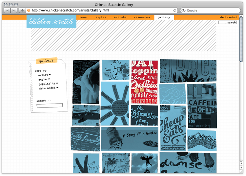Click the 'sort by:' label

[41, 71]
